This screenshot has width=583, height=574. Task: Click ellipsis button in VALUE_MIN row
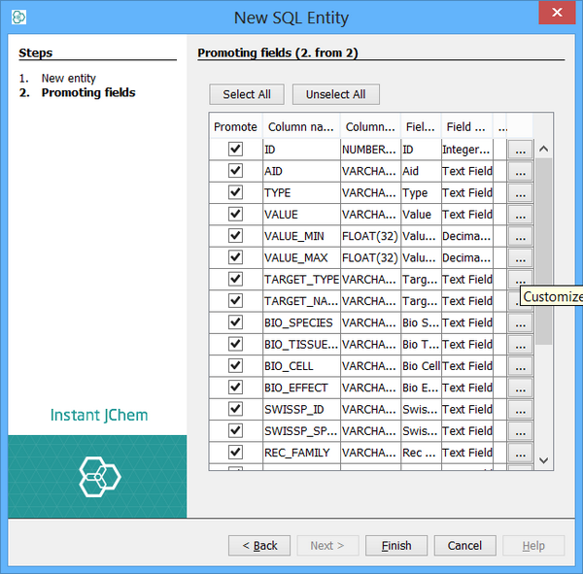[x=520, y=236]
